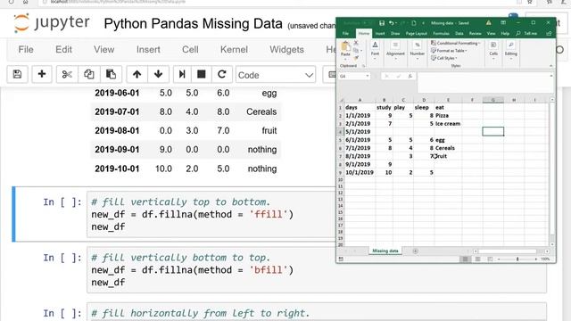
Task: Open the Jupyter View menu
Action: tap(103, 50)
